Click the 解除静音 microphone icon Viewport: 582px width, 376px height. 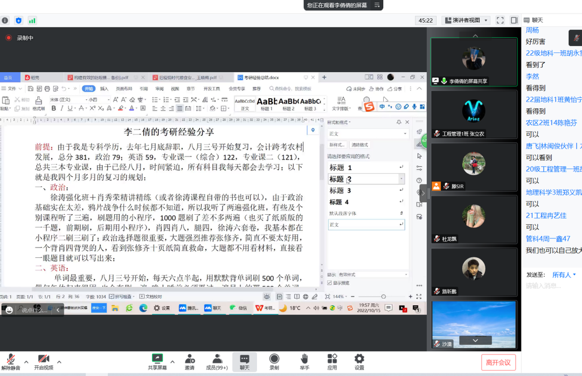click(x=10, y=359)
